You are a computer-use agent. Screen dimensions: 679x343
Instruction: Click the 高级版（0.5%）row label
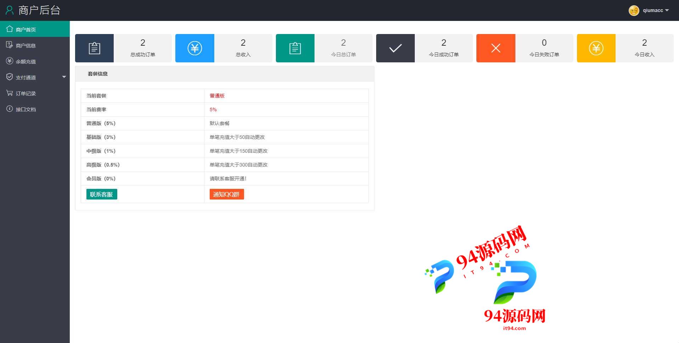click(x=103, y=165)
